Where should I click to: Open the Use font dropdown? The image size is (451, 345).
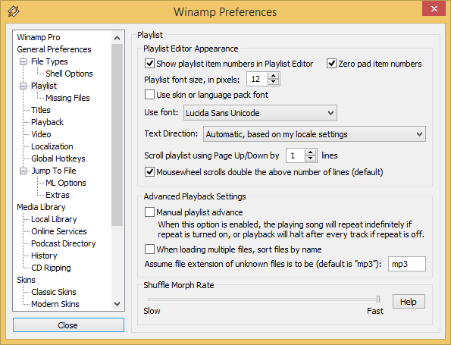tap(260, 113)
